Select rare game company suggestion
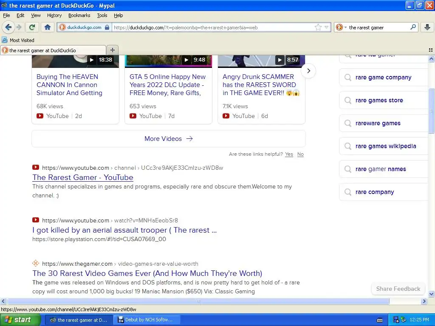Viewport: 435px width, 326px height. pos(384,77)
